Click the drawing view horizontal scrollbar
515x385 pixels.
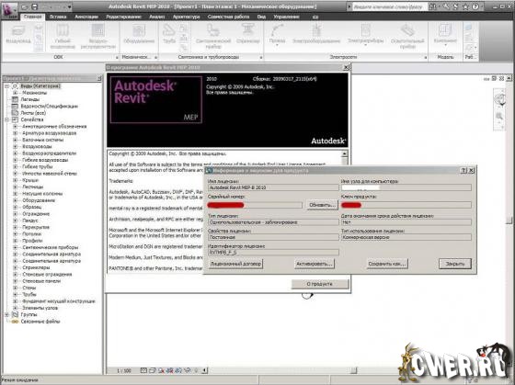pyautogui.click(x=280, y=370)
